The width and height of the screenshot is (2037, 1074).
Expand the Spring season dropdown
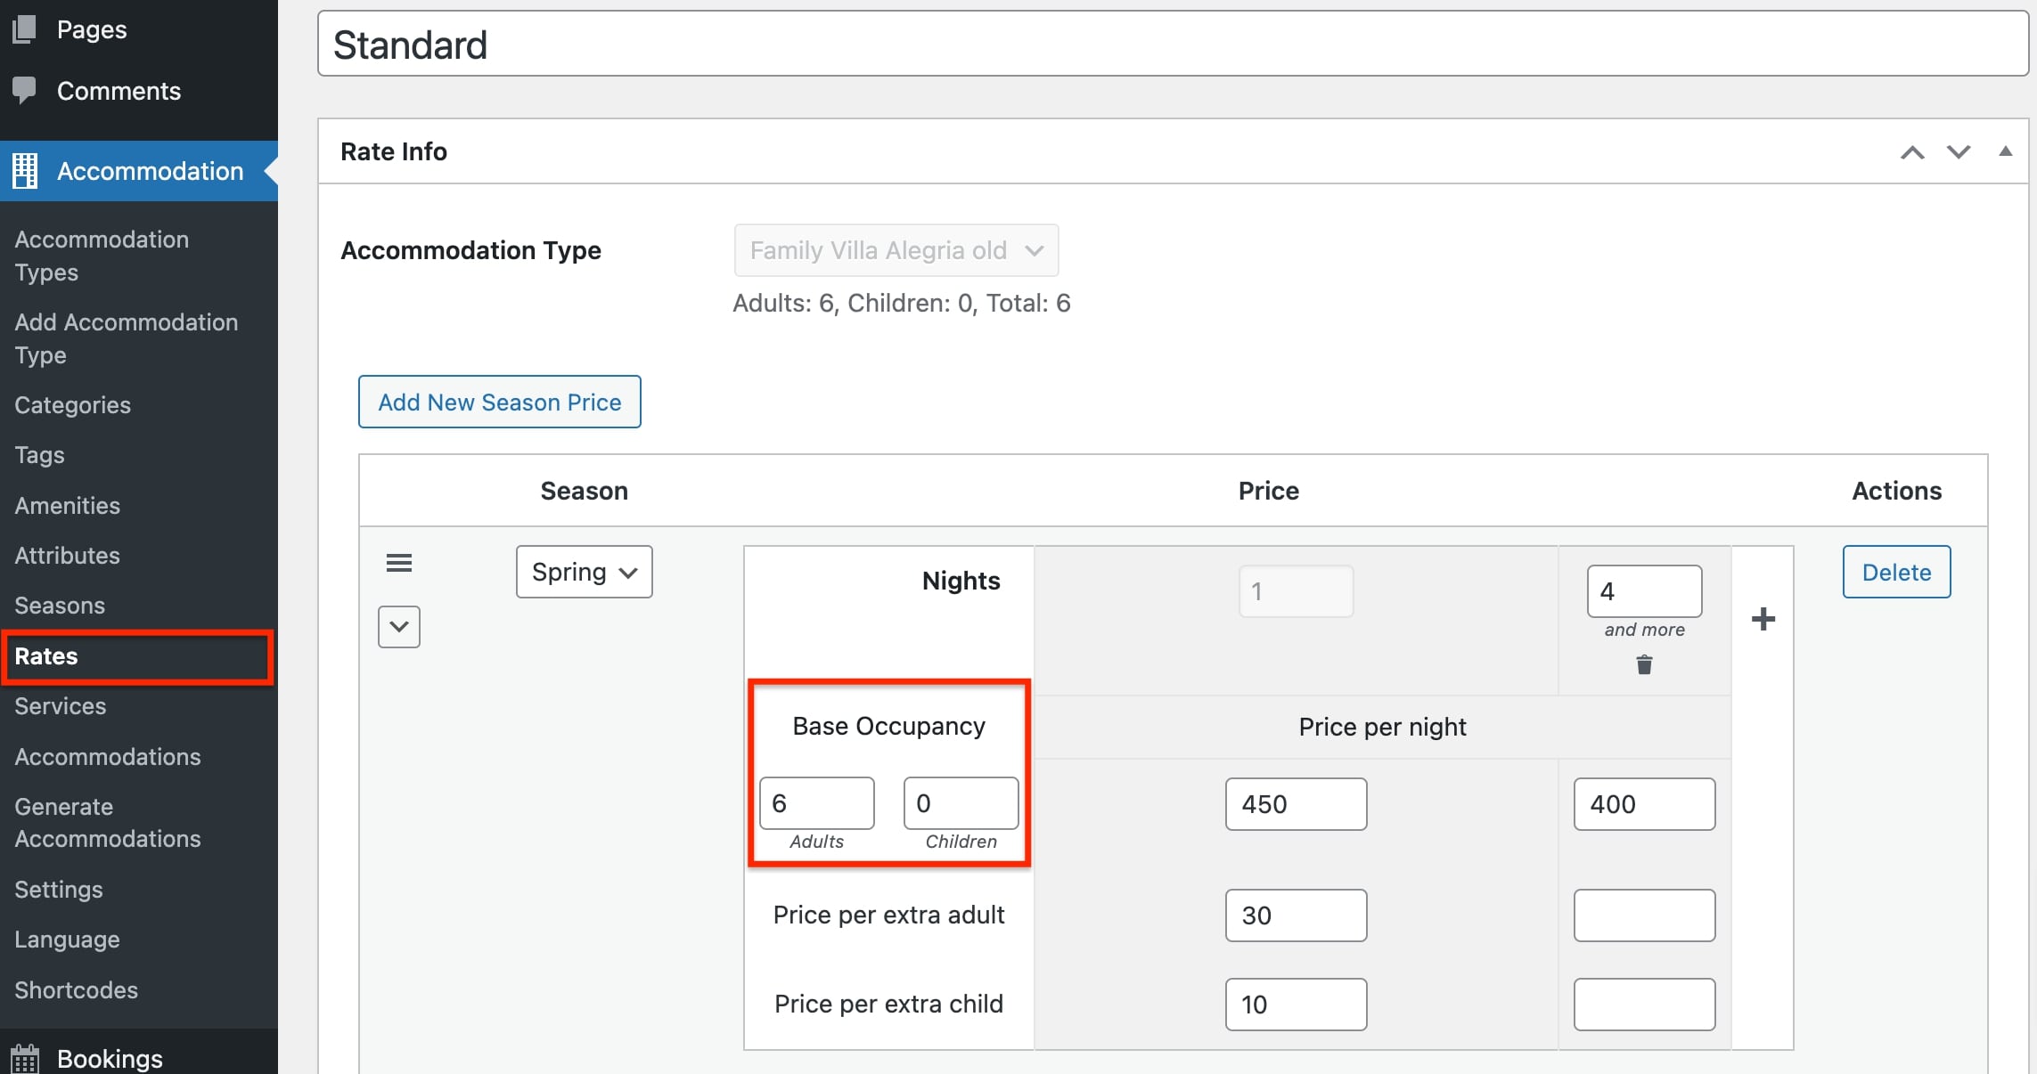tap(582, 569)
